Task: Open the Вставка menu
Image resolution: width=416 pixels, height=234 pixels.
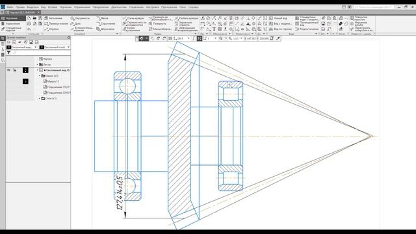Action: click(x=53, y=7)
